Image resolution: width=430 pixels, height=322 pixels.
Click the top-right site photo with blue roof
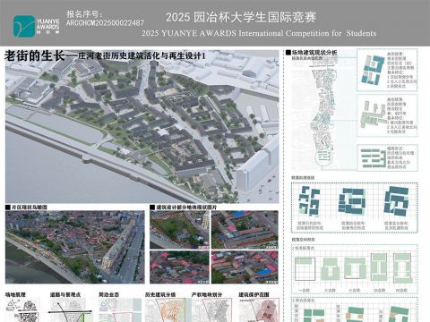coord(245,230)
